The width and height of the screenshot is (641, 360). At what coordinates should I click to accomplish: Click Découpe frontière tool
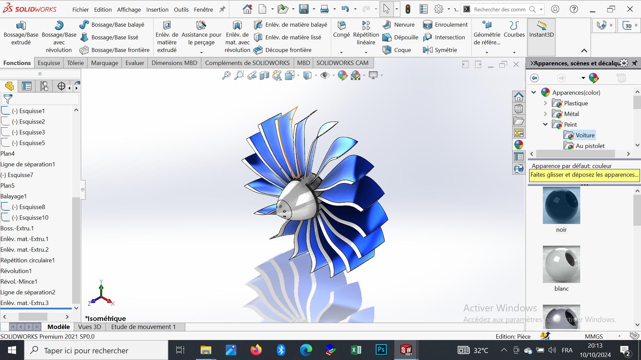coord(282,50)
